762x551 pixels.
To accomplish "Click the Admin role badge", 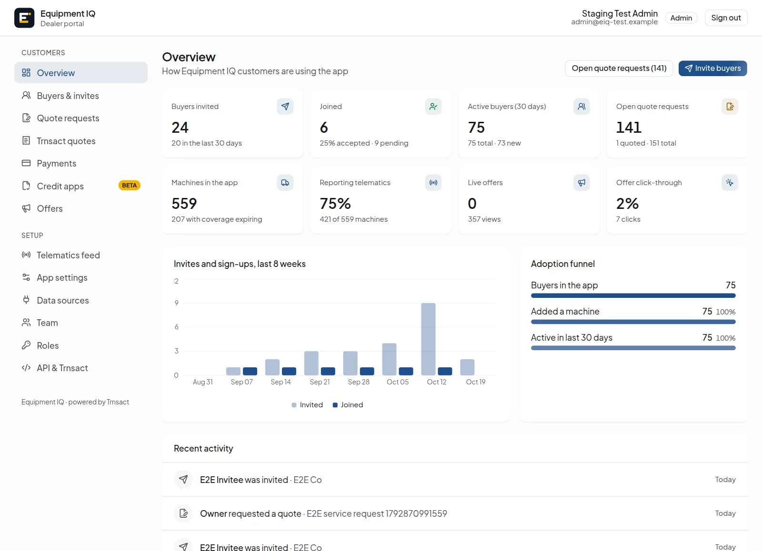I will point(681,18).
